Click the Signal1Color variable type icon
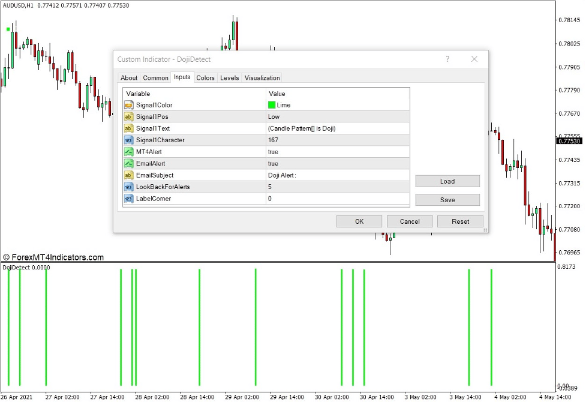586x402 pixels. pos(128,105)
